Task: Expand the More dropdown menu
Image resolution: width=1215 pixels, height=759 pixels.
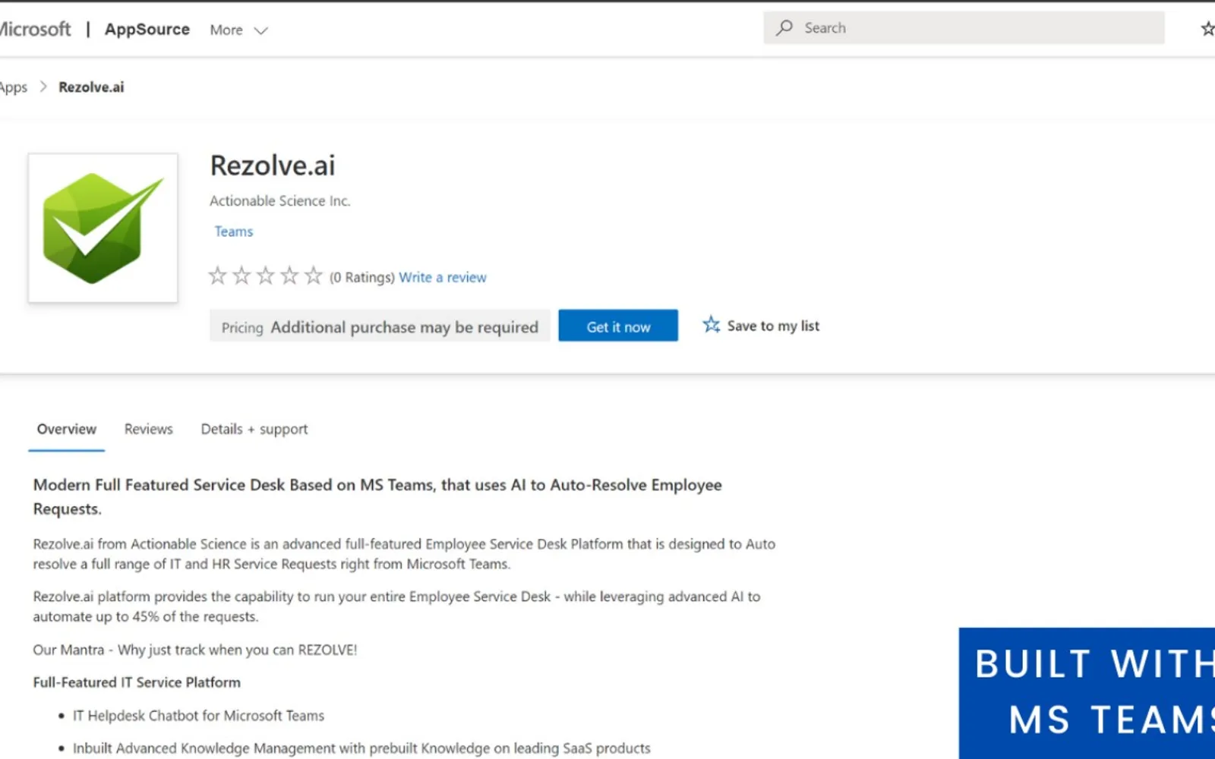Action: (238, 30)
